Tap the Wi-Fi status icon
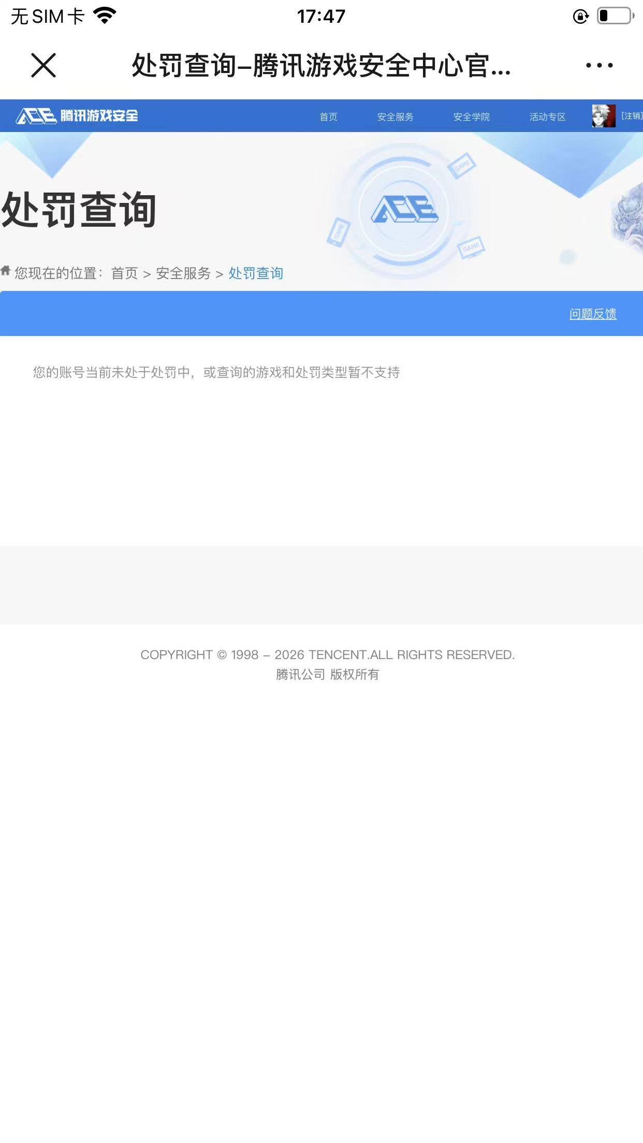Viewport: 643px width, 1143px height. coord(105,16)
